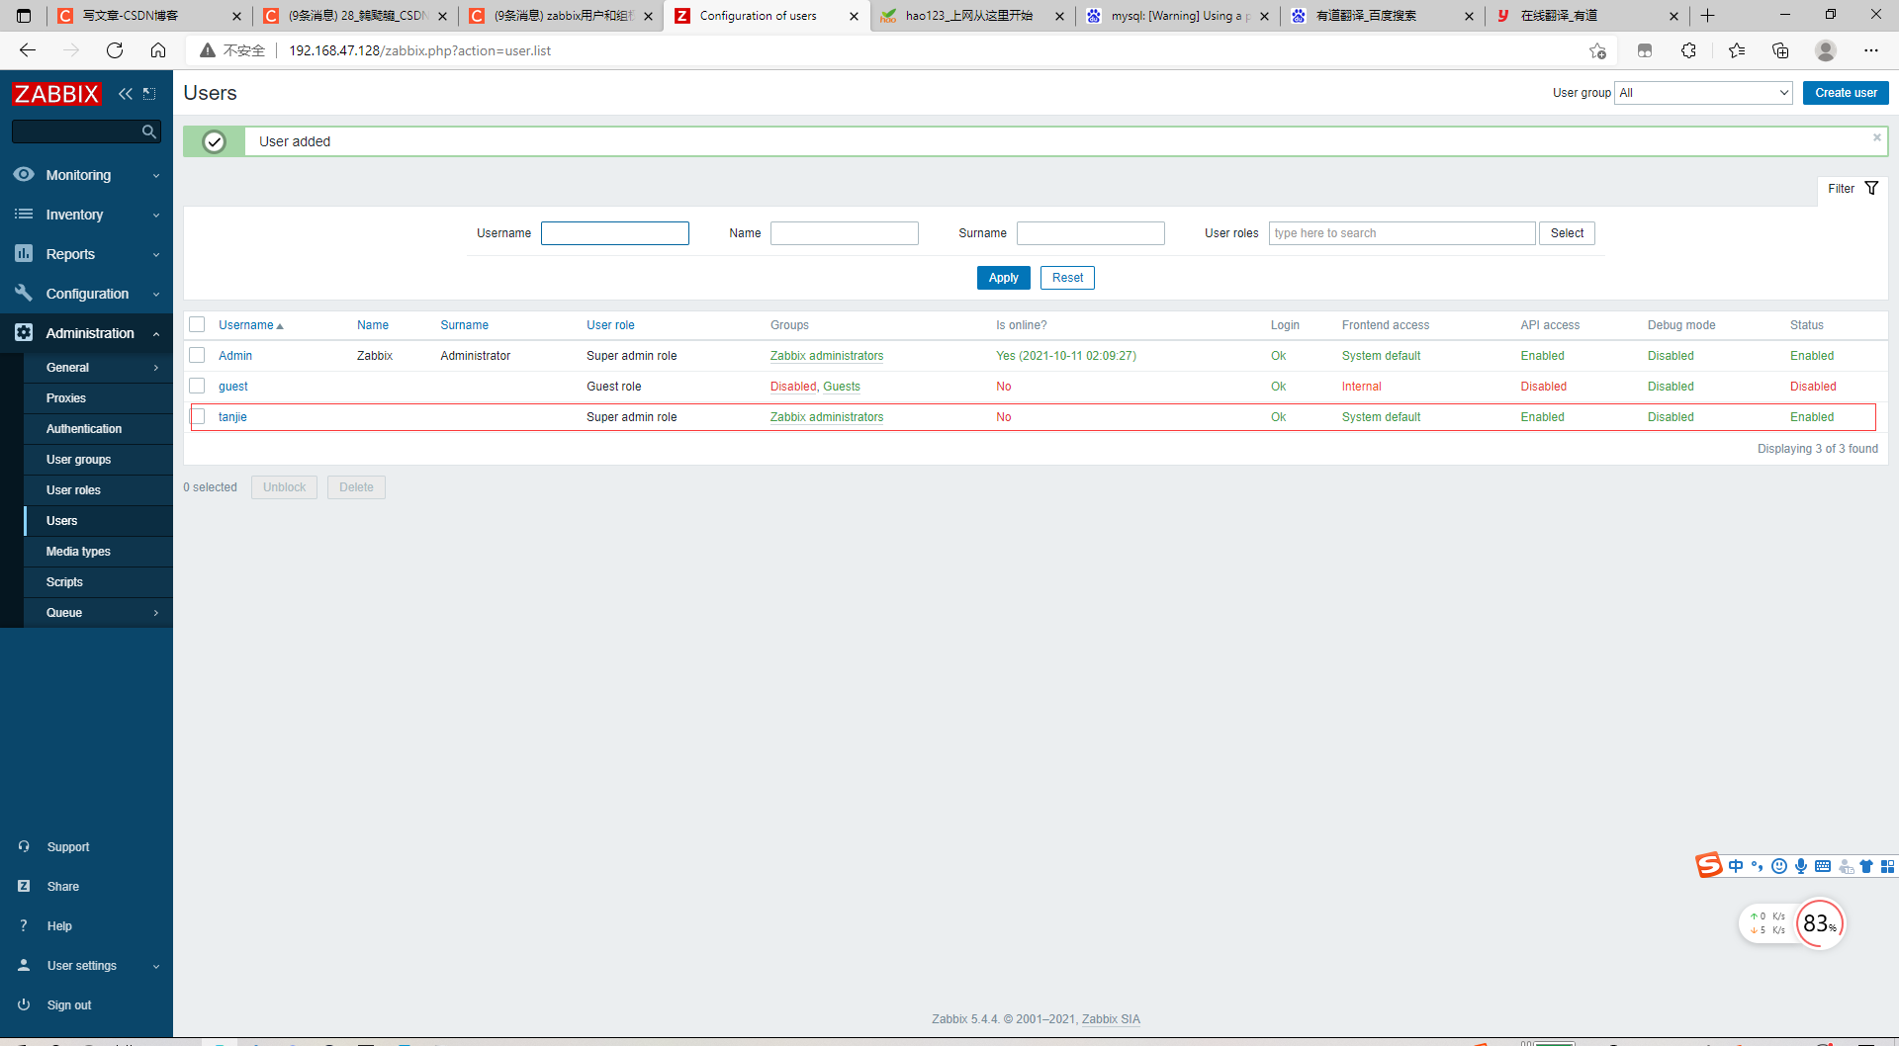Screen dimensions: 1899x1046
Task: Check the guest user checkbox
Action: coord(197,386)
